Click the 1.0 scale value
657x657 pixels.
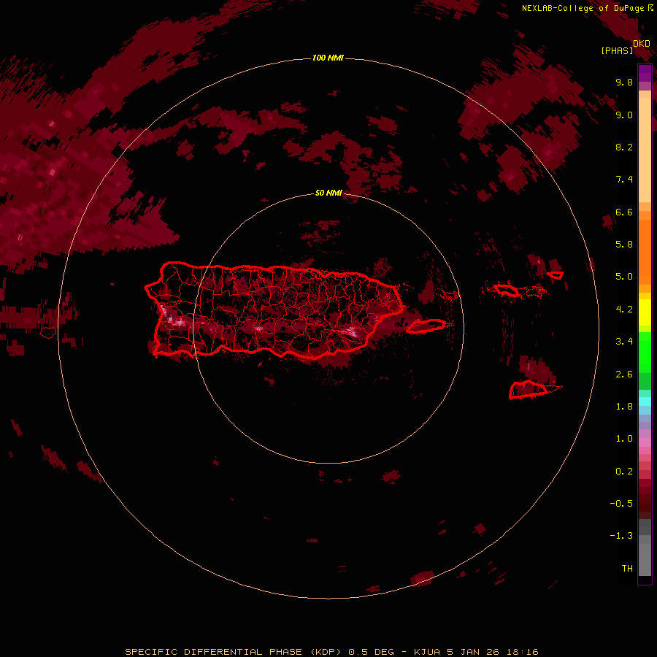(x=624, y=439)
